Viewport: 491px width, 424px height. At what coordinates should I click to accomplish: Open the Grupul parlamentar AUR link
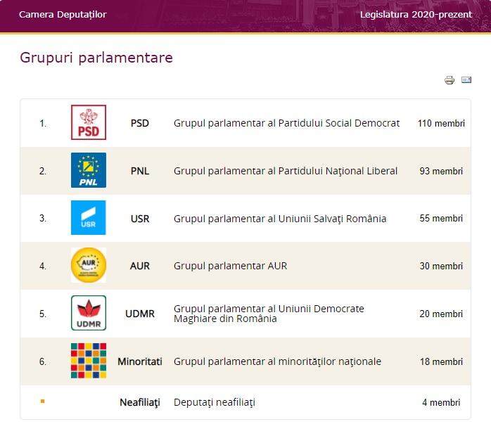230,266
